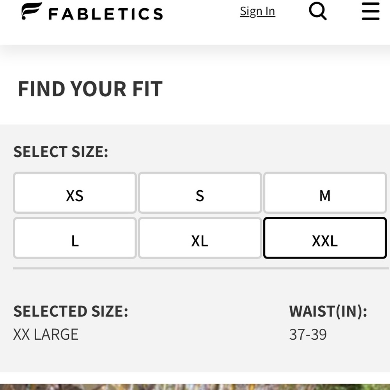The height and width of the screenshot is (390, 390).
Task: Toggle size selection to Small
Action: pos(200,193)
